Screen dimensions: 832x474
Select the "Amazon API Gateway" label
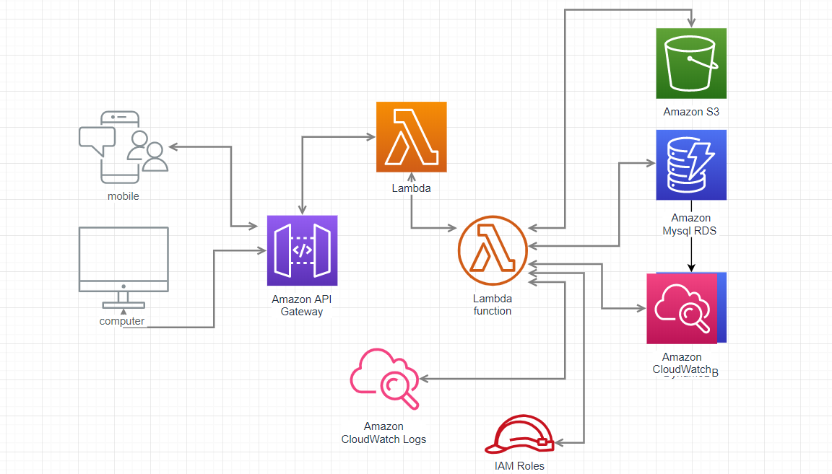[301, 305]
